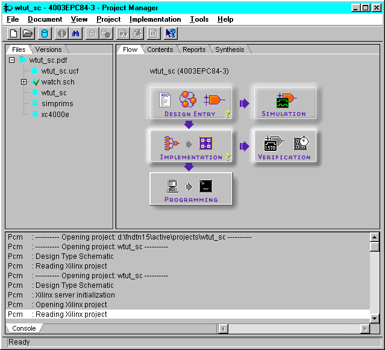Click the Programming button label

click(191, 200)
